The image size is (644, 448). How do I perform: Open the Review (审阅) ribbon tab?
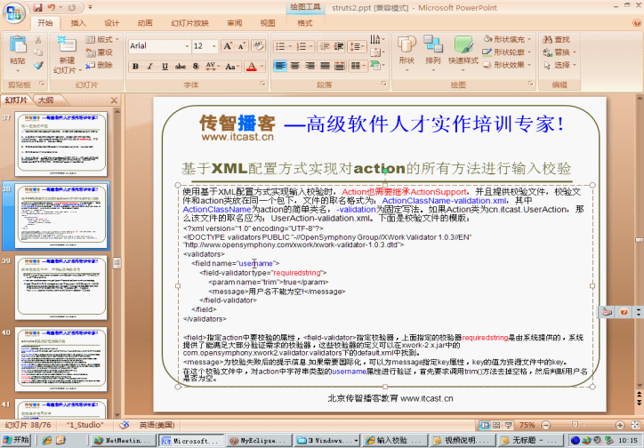(235, 23)
